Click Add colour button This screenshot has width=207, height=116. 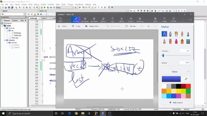tap(176, 102)
